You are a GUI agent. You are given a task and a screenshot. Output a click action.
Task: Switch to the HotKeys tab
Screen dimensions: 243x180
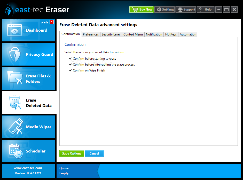(x=171, y=34)
